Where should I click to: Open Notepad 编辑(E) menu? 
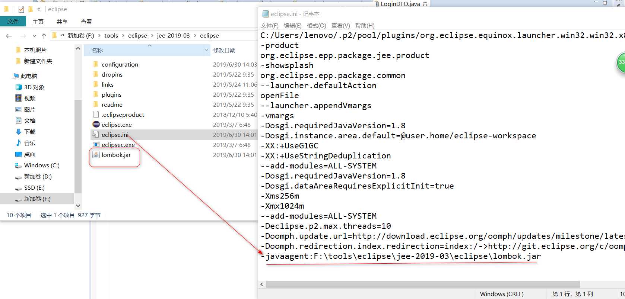tap(293, 26)
